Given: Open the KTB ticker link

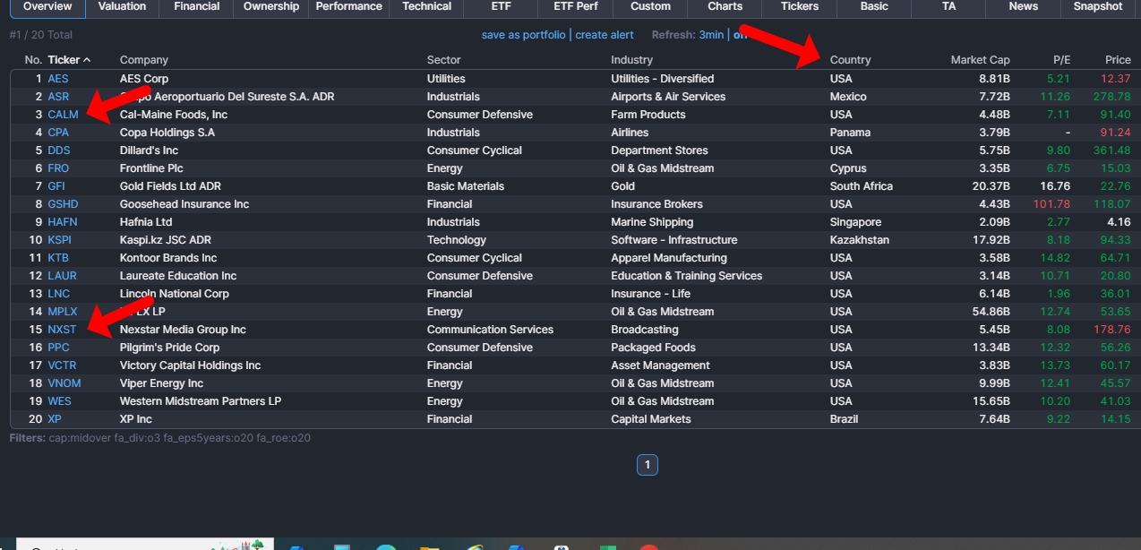Looking at the screenshot, I should pyautogui.click(x=58, y=258).
